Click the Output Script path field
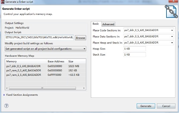 [x=39, y=38]
